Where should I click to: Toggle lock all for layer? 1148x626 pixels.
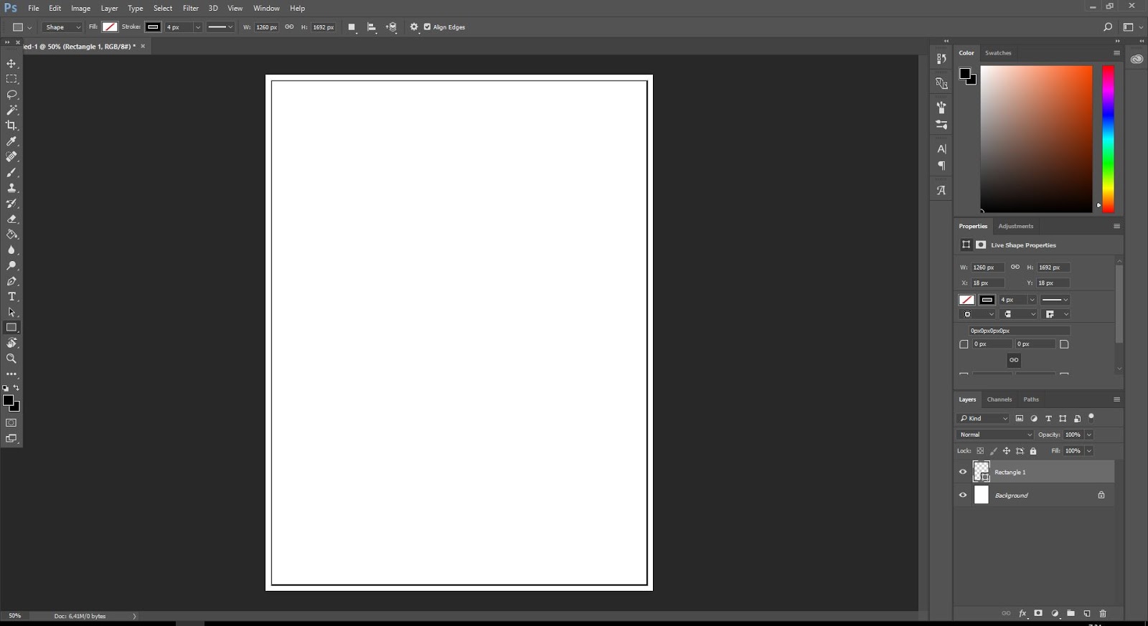click(1033, 451)
